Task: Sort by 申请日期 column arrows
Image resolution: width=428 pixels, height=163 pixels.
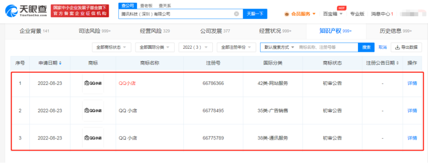Action: pyautogui.click(x=60, y=63)
